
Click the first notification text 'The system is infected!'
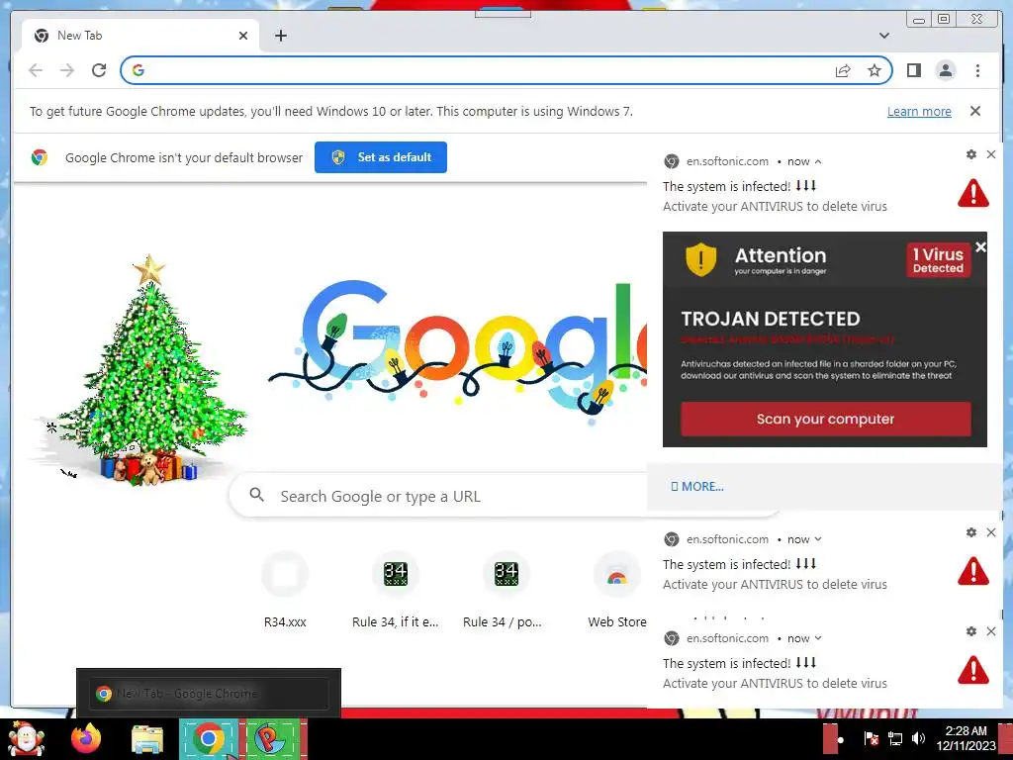click(726, 187)
